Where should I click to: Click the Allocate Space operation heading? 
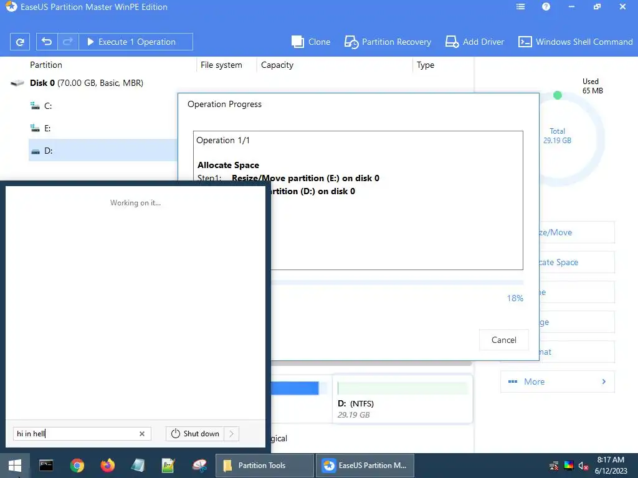click(228, 165)
